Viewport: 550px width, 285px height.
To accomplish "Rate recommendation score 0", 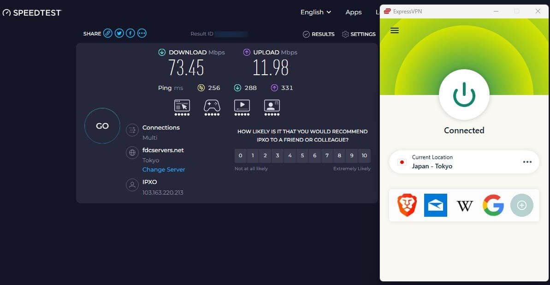I will tap(240, 156).
